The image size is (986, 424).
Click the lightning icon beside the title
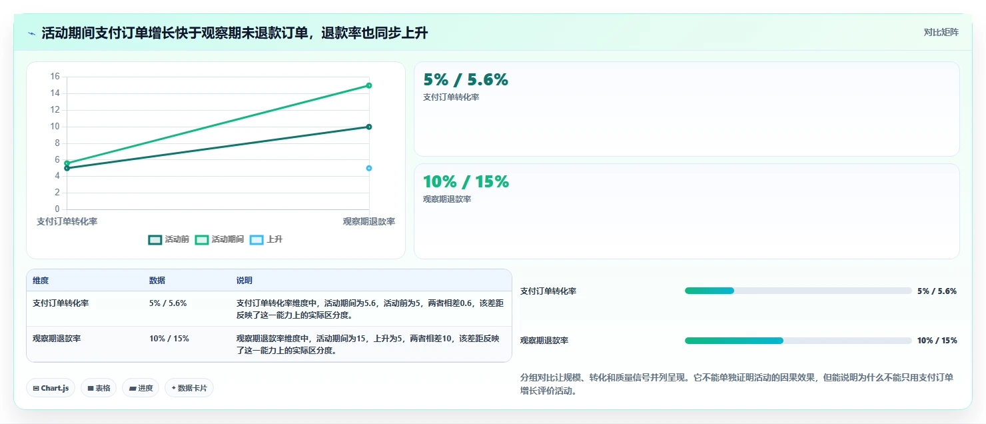click(31, 33)
